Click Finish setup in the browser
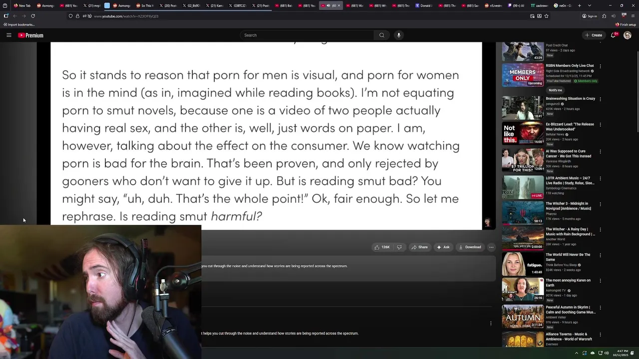The image size is (639, 359). point(626,24)
